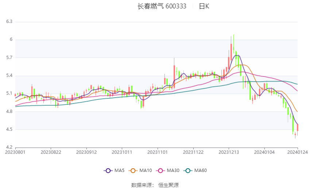Screen dimensions: 310x188
Task: Click the y-axis value 6
Action: click(x=11, y=39)
